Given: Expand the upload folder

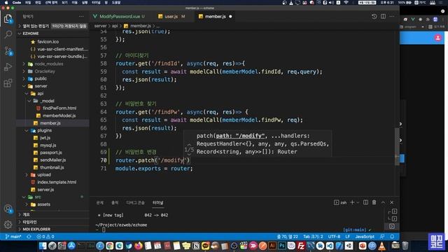Looking at the screenshot, I should pyautogui.click(x=44, y=175).
